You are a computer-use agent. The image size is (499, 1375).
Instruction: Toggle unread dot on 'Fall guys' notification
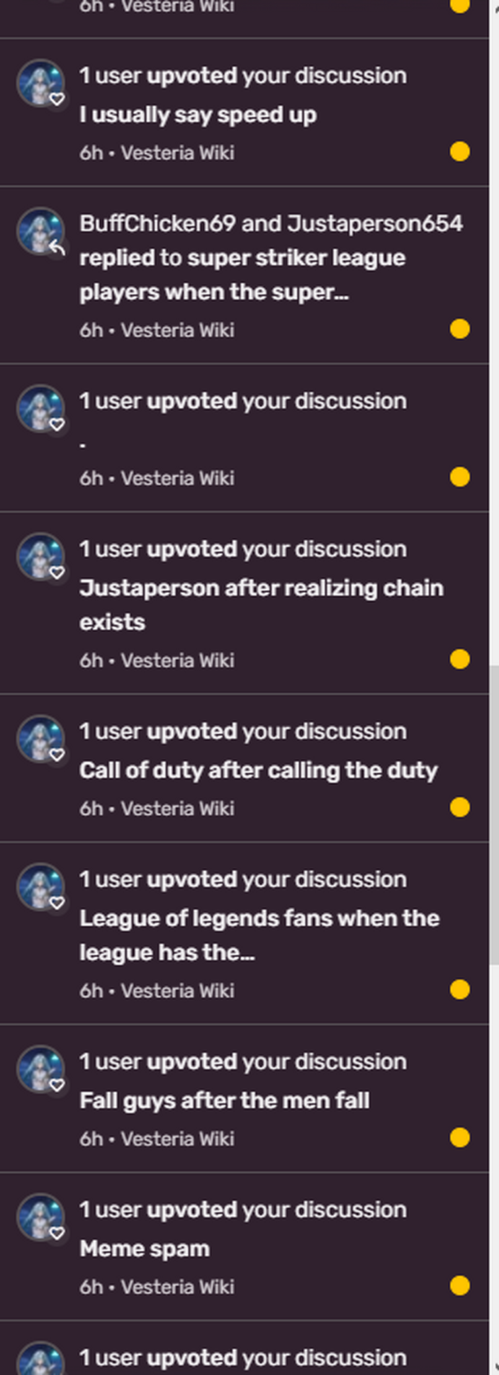pyautogui.click(x=460, y=1137)
